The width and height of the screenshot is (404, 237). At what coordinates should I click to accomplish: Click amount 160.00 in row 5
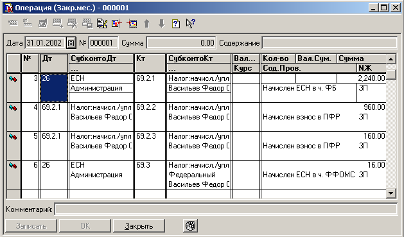[374, 136]
